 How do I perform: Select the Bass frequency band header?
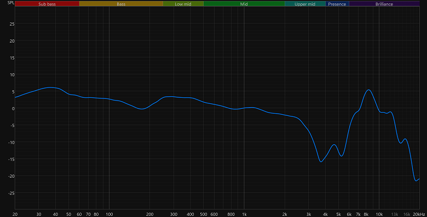pyautogui.click(x=121, y=4)
